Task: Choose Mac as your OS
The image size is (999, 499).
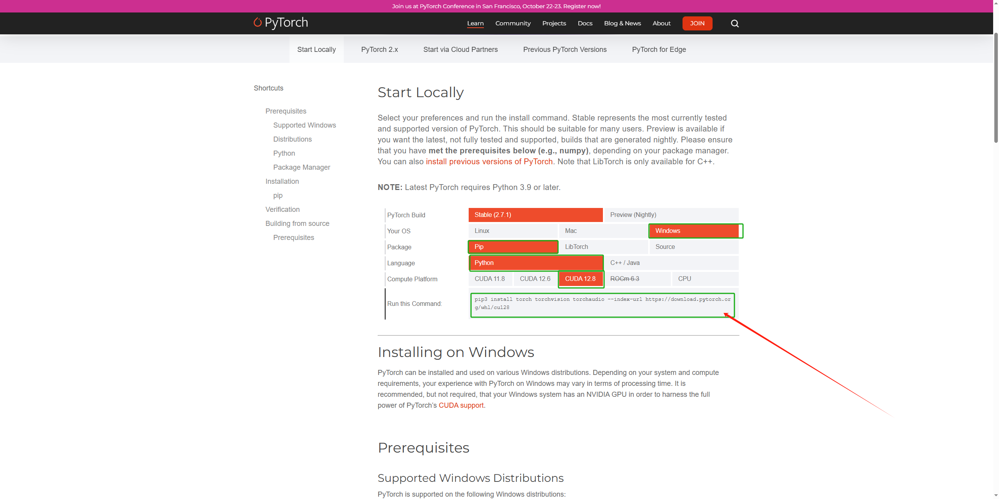Action: pos(603,231)
